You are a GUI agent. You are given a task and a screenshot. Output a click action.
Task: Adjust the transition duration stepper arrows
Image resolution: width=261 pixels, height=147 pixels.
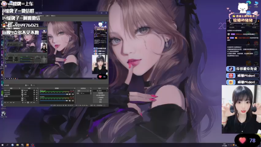click(91, 93)
